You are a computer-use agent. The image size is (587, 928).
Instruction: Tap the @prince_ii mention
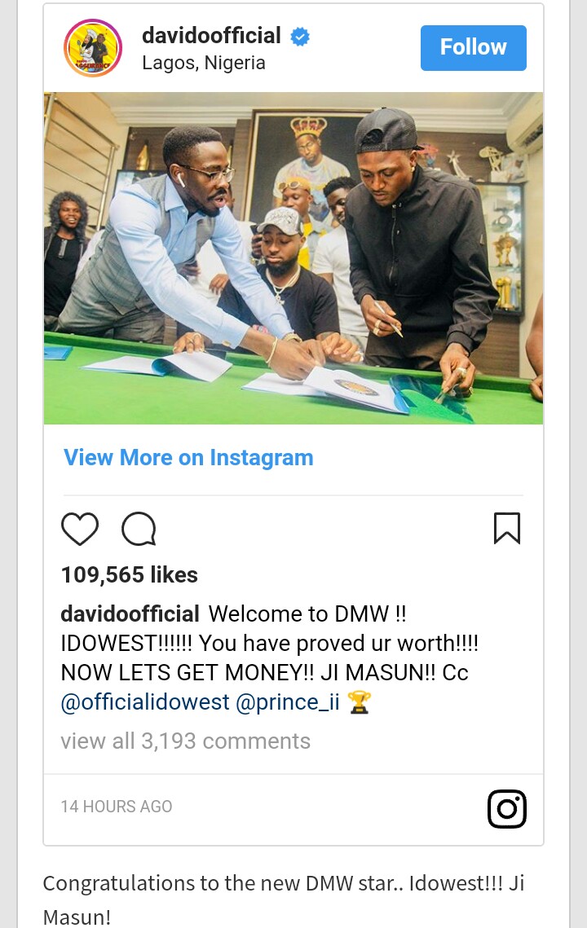[x=287, y=702]
